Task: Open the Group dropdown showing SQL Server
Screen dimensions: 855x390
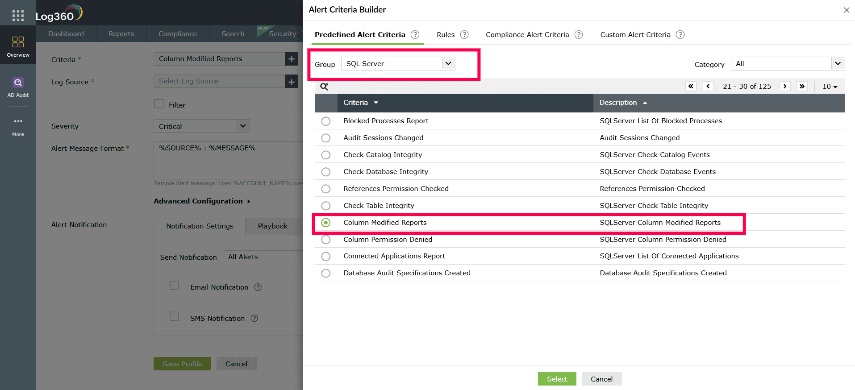Action: tap(398, 63)
